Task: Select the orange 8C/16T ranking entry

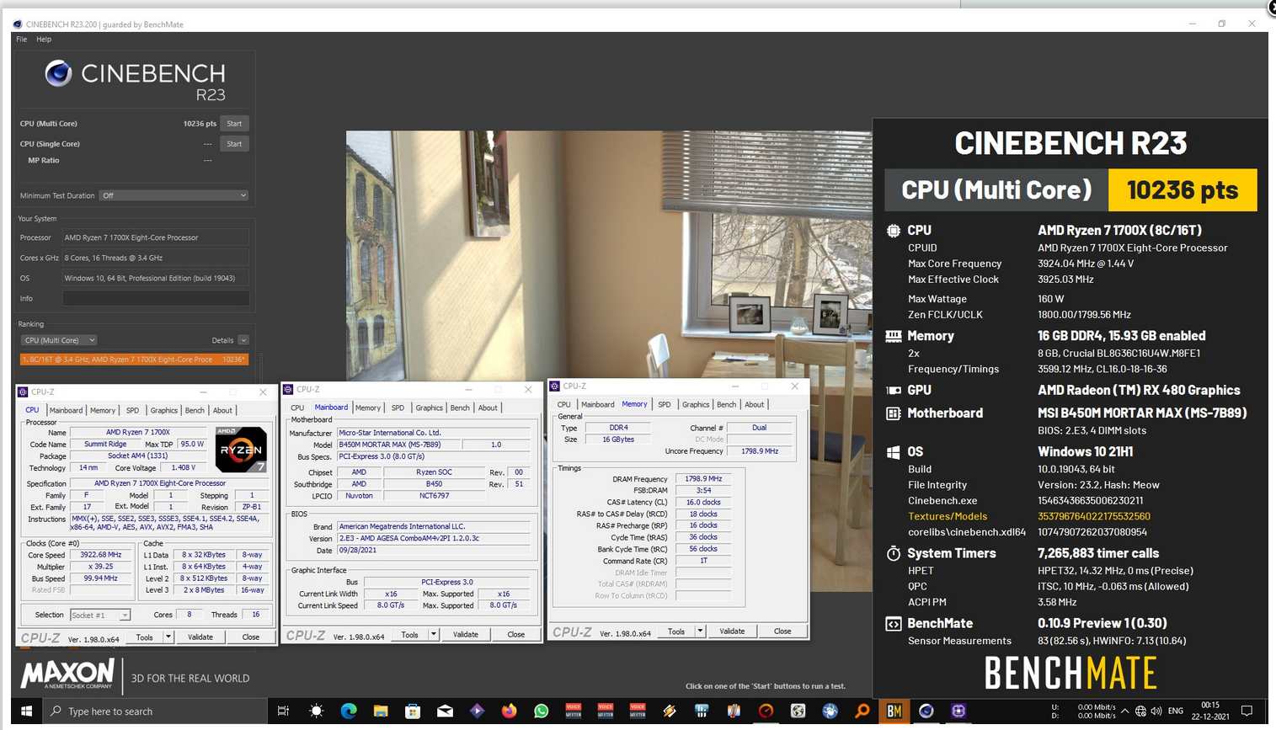Action: tap(134, 360)
